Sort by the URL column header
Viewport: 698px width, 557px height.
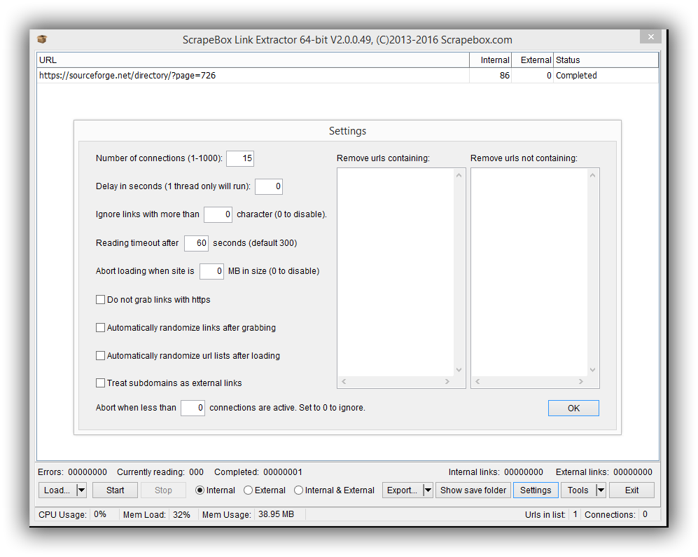click(x=253, y=60)
